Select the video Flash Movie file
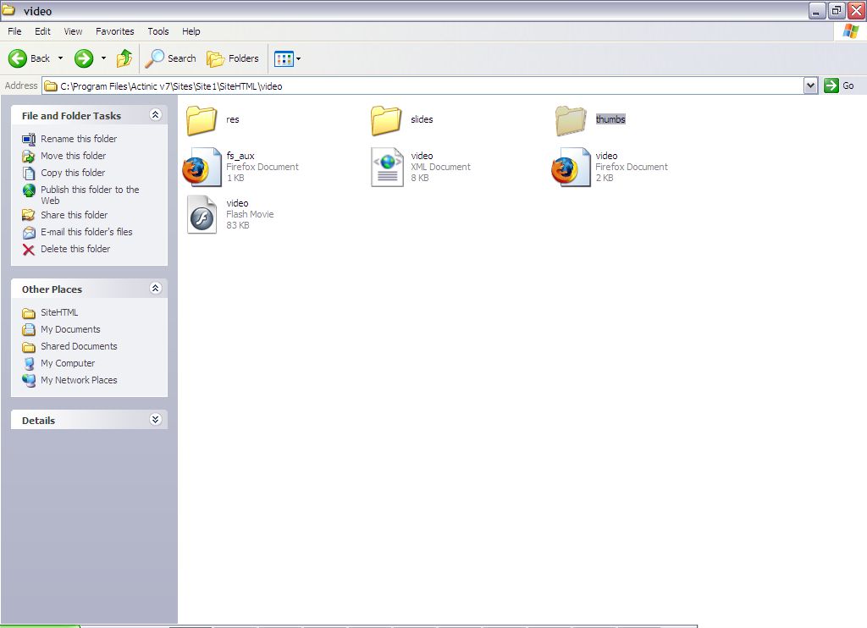This screenshot has height=628, width=867. (202, 214)
